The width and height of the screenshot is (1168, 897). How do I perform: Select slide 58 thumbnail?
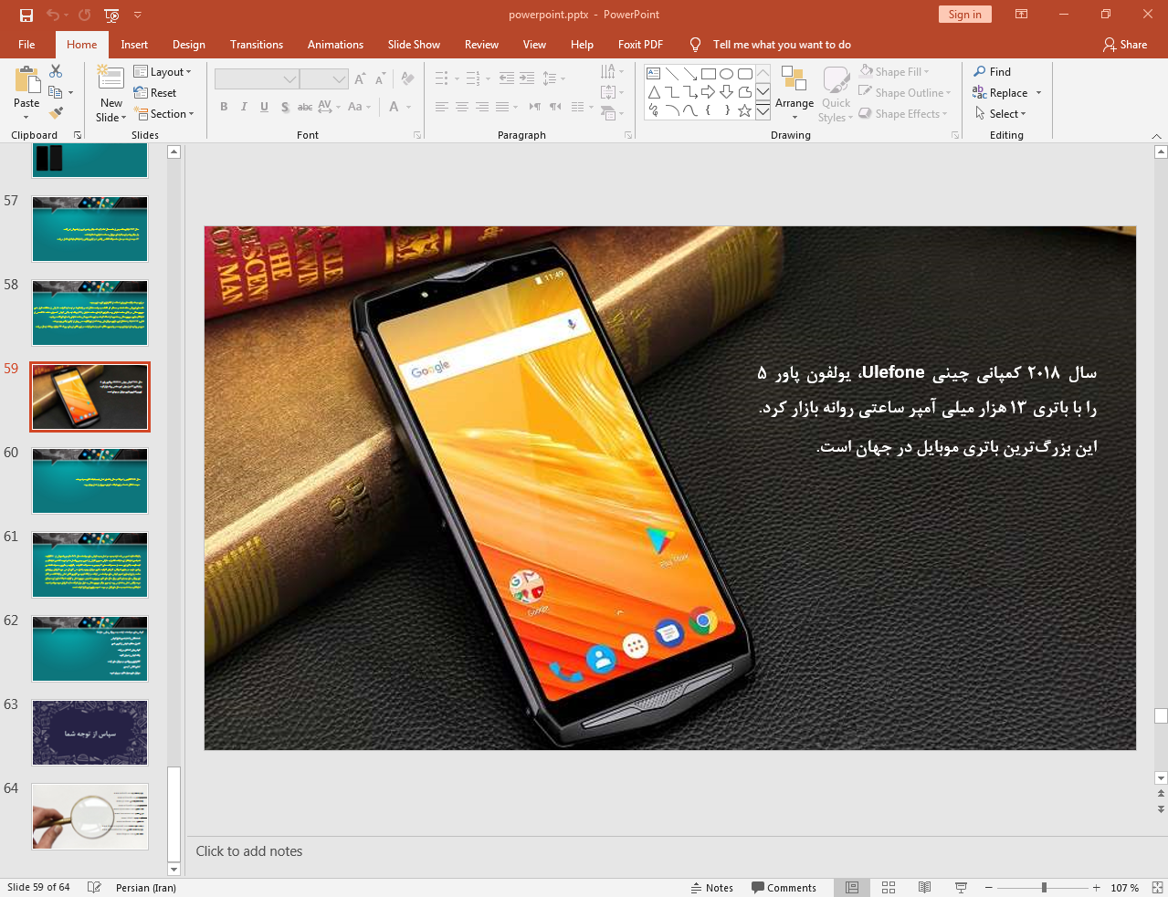[89, 313]
